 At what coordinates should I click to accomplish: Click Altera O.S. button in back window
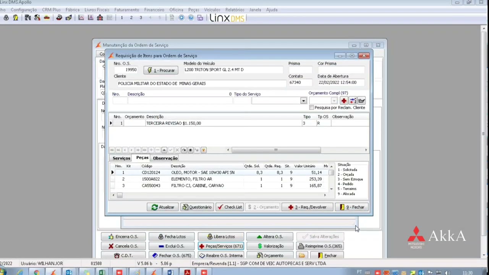click(x=269, y=237)
